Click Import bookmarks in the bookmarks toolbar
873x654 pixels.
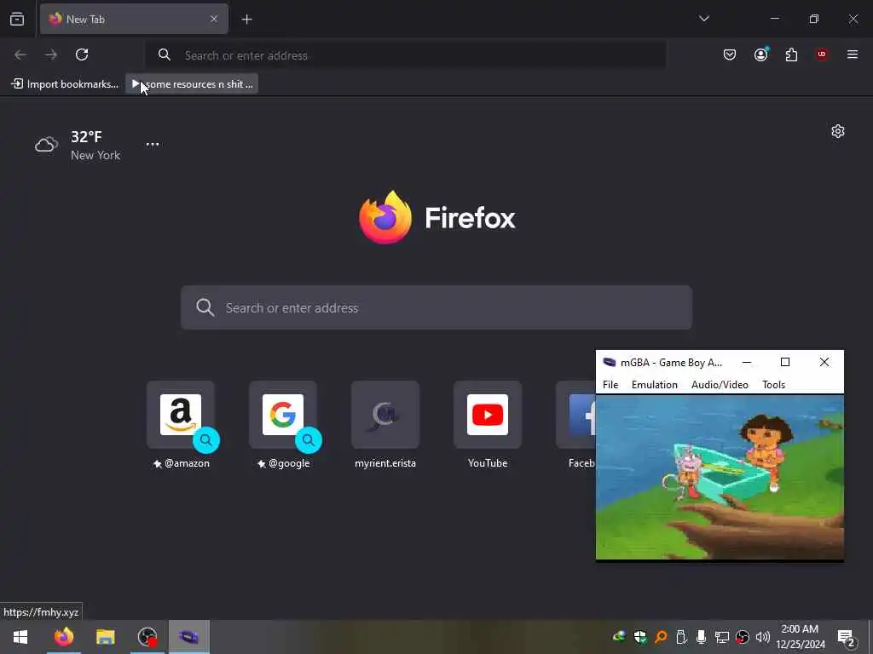point(65,84)
